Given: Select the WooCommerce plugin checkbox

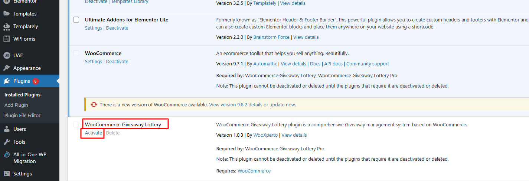Looking at the screenshot, I should tap(76, 53).
